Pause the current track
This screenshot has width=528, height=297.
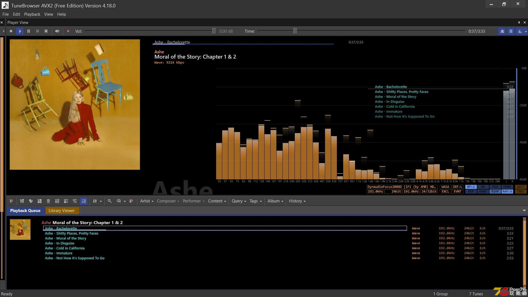[29, 31]
